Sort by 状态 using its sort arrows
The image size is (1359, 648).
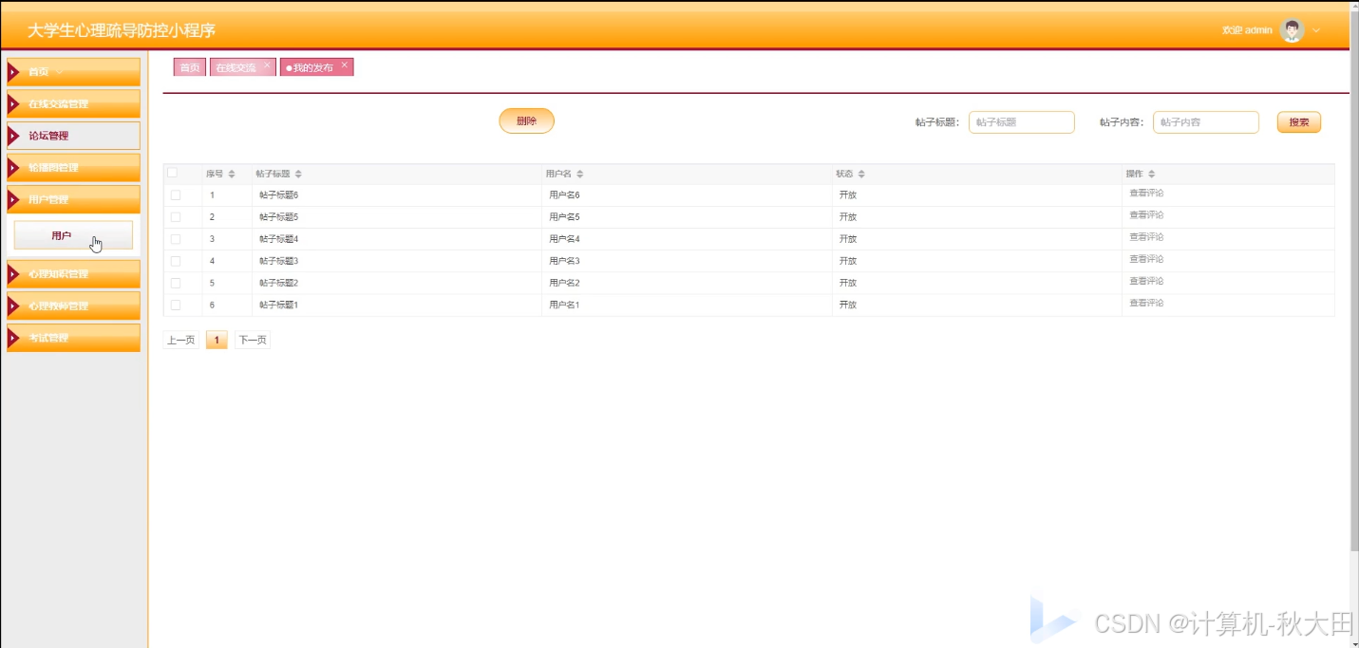coord(861,174)
